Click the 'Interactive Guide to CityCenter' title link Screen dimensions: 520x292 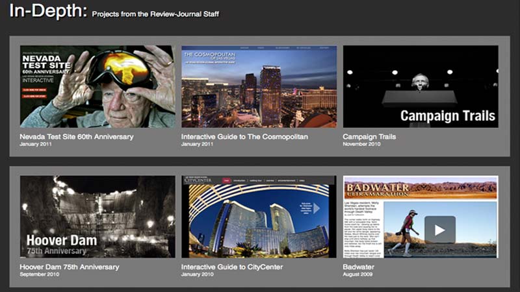click(232, 267)
